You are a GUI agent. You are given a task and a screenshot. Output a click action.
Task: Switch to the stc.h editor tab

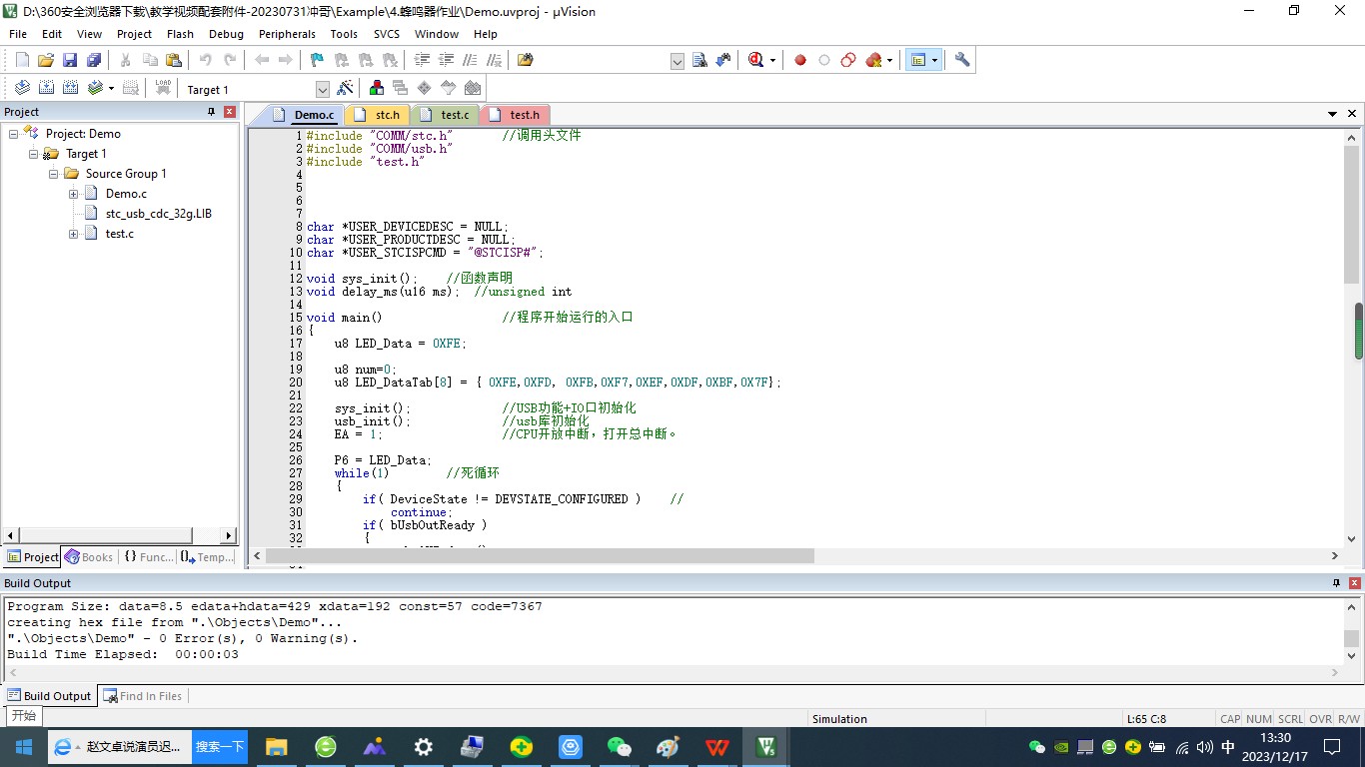(x=379, y=115)
